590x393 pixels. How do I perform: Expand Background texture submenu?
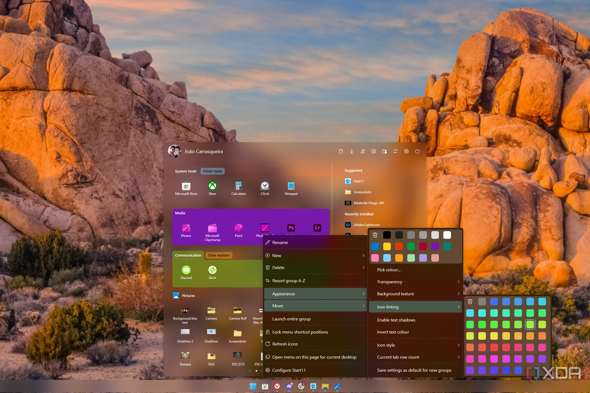pos(415,294)
